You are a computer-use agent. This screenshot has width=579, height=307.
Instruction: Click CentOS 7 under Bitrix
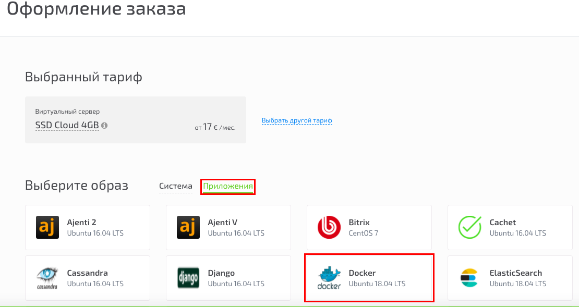[364, 233]
